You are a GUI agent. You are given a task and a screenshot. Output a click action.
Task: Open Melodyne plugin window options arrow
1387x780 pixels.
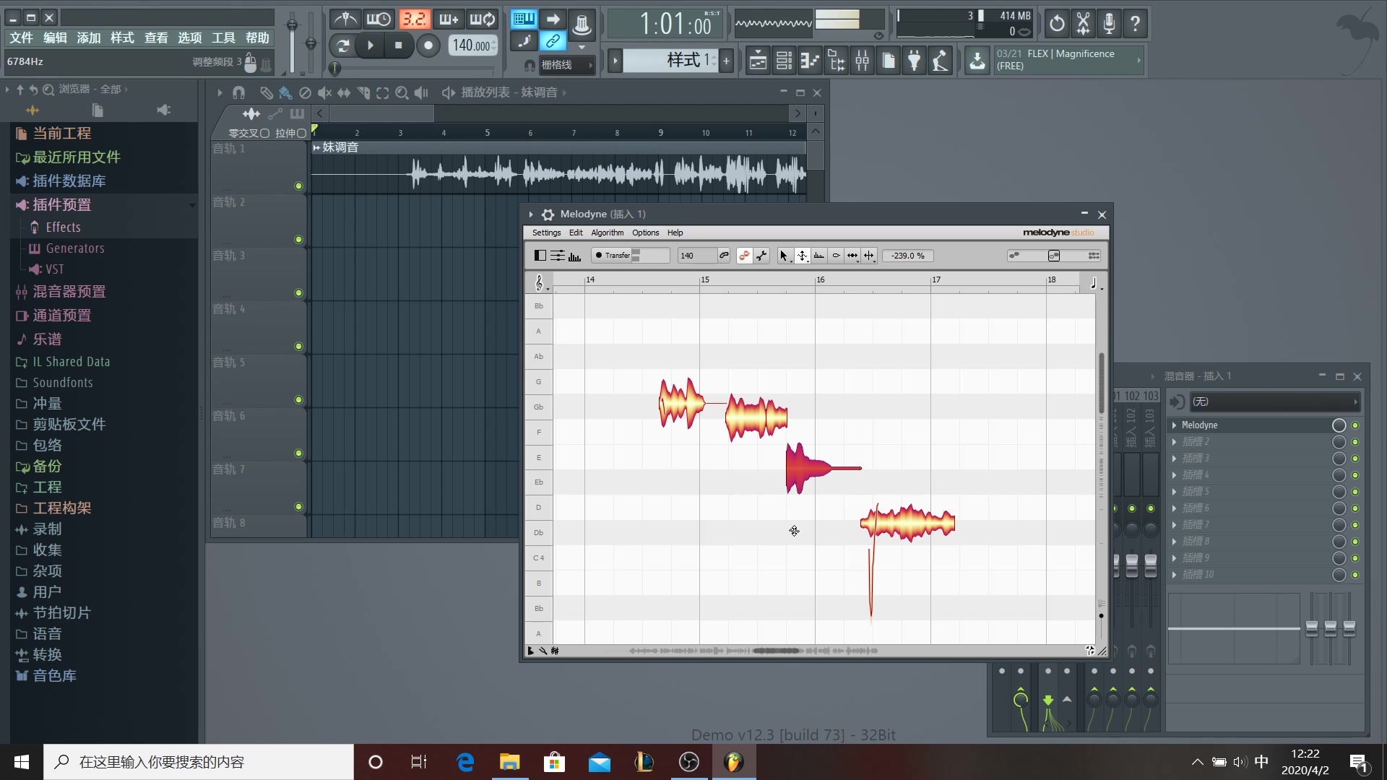531,214
